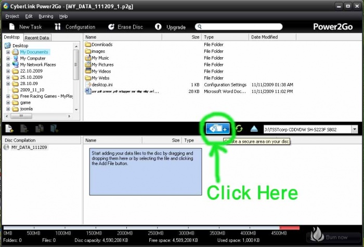364x247 pixels.
Task: Expand the My Network Places node
Action: 8,65
